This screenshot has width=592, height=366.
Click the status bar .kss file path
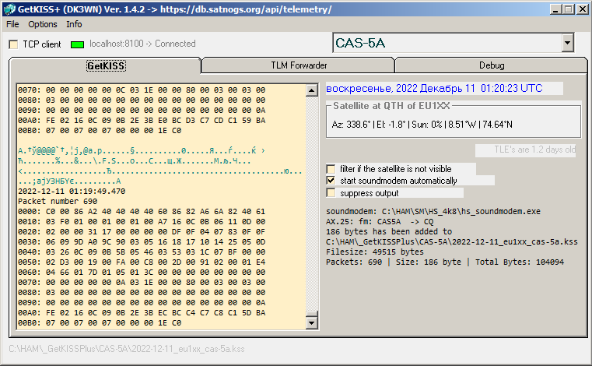127,349
